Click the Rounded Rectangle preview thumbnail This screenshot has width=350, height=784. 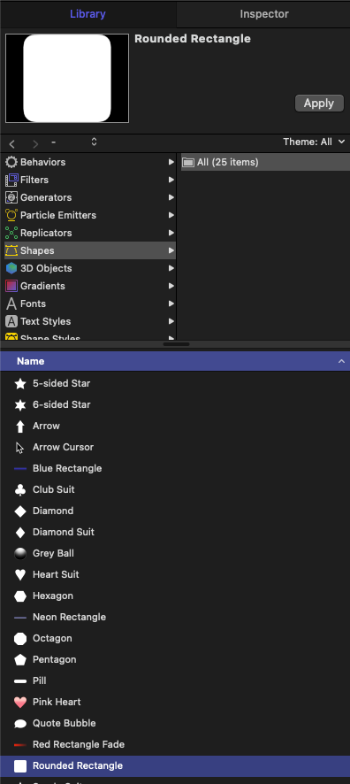67,78
